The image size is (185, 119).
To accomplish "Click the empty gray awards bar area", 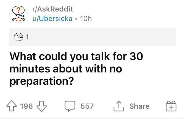I will 101,37.
